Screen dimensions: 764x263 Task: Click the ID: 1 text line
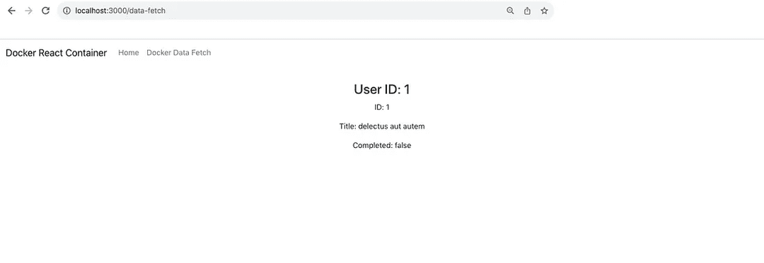point(382,107)
